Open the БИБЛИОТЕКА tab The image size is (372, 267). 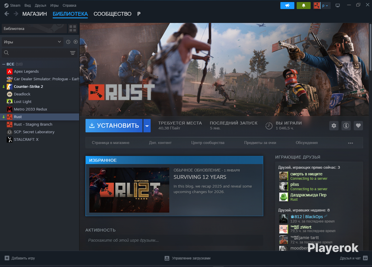pyautogui.click(x=70, y=14)
